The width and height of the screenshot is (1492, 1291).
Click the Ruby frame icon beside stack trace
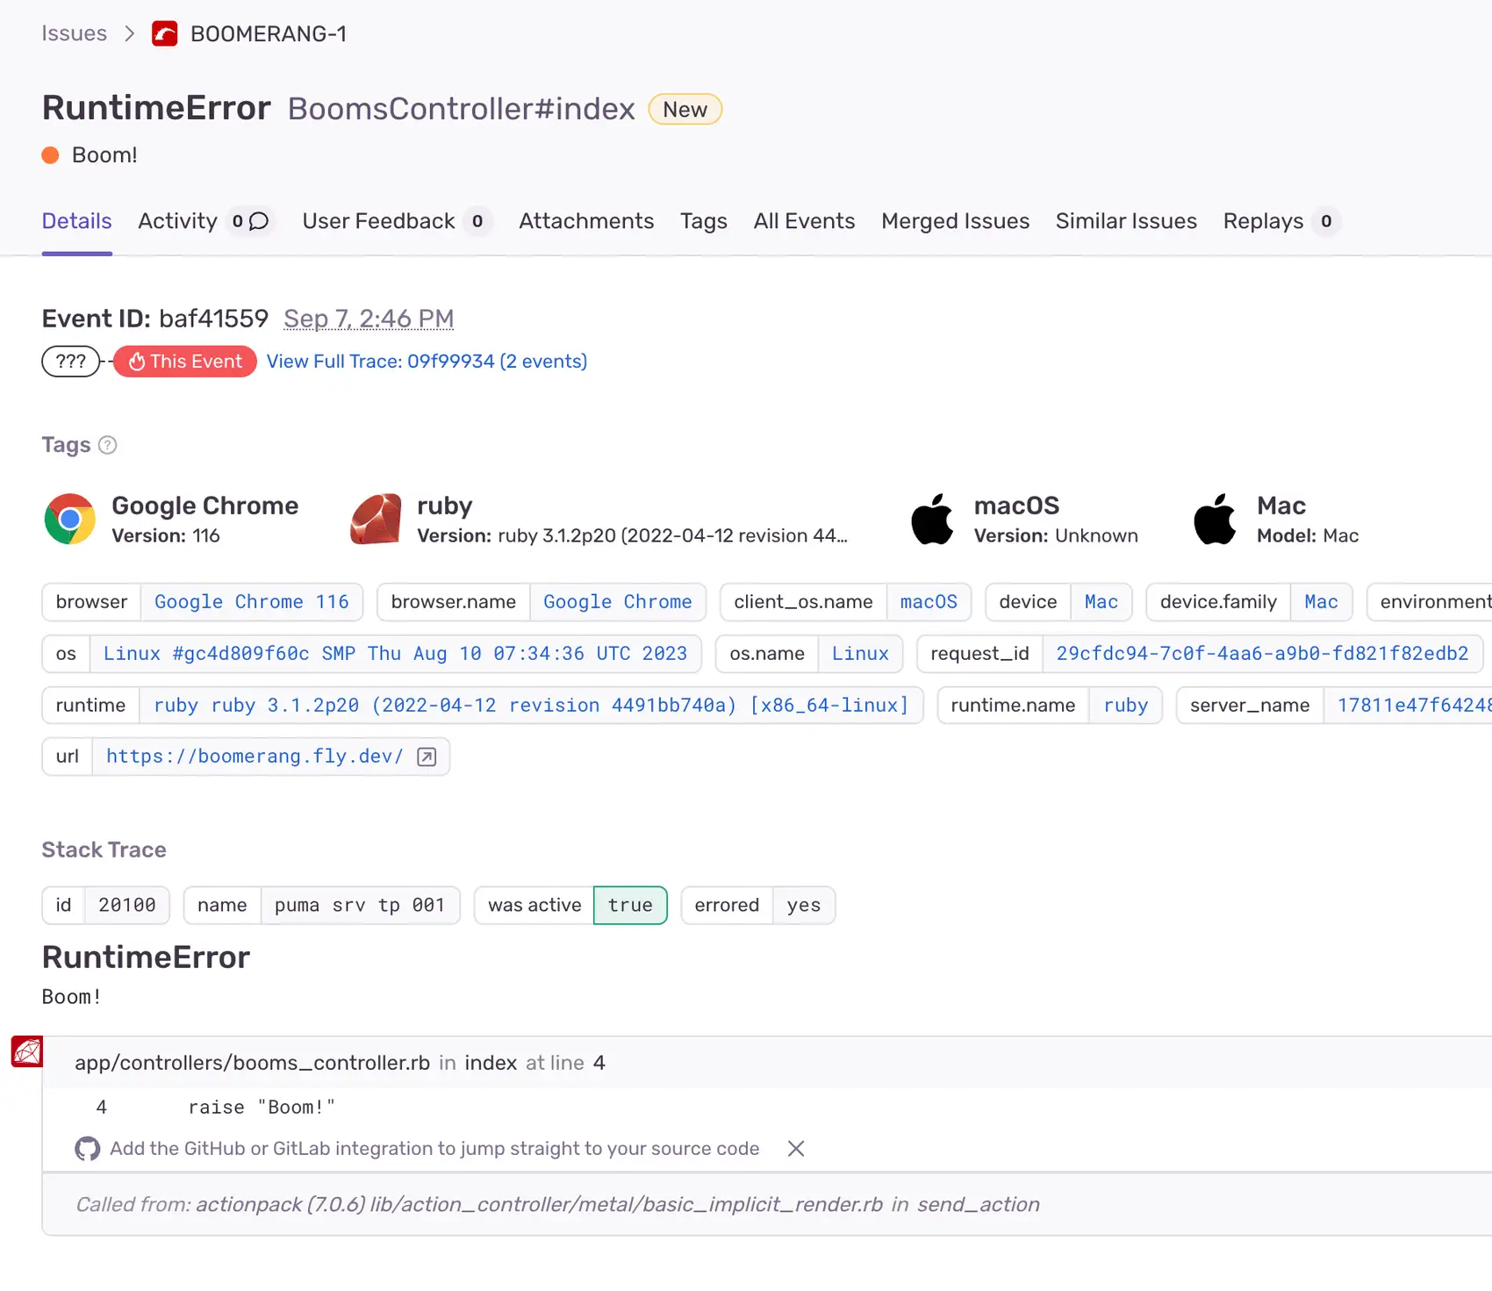(x=27, y=1051)
